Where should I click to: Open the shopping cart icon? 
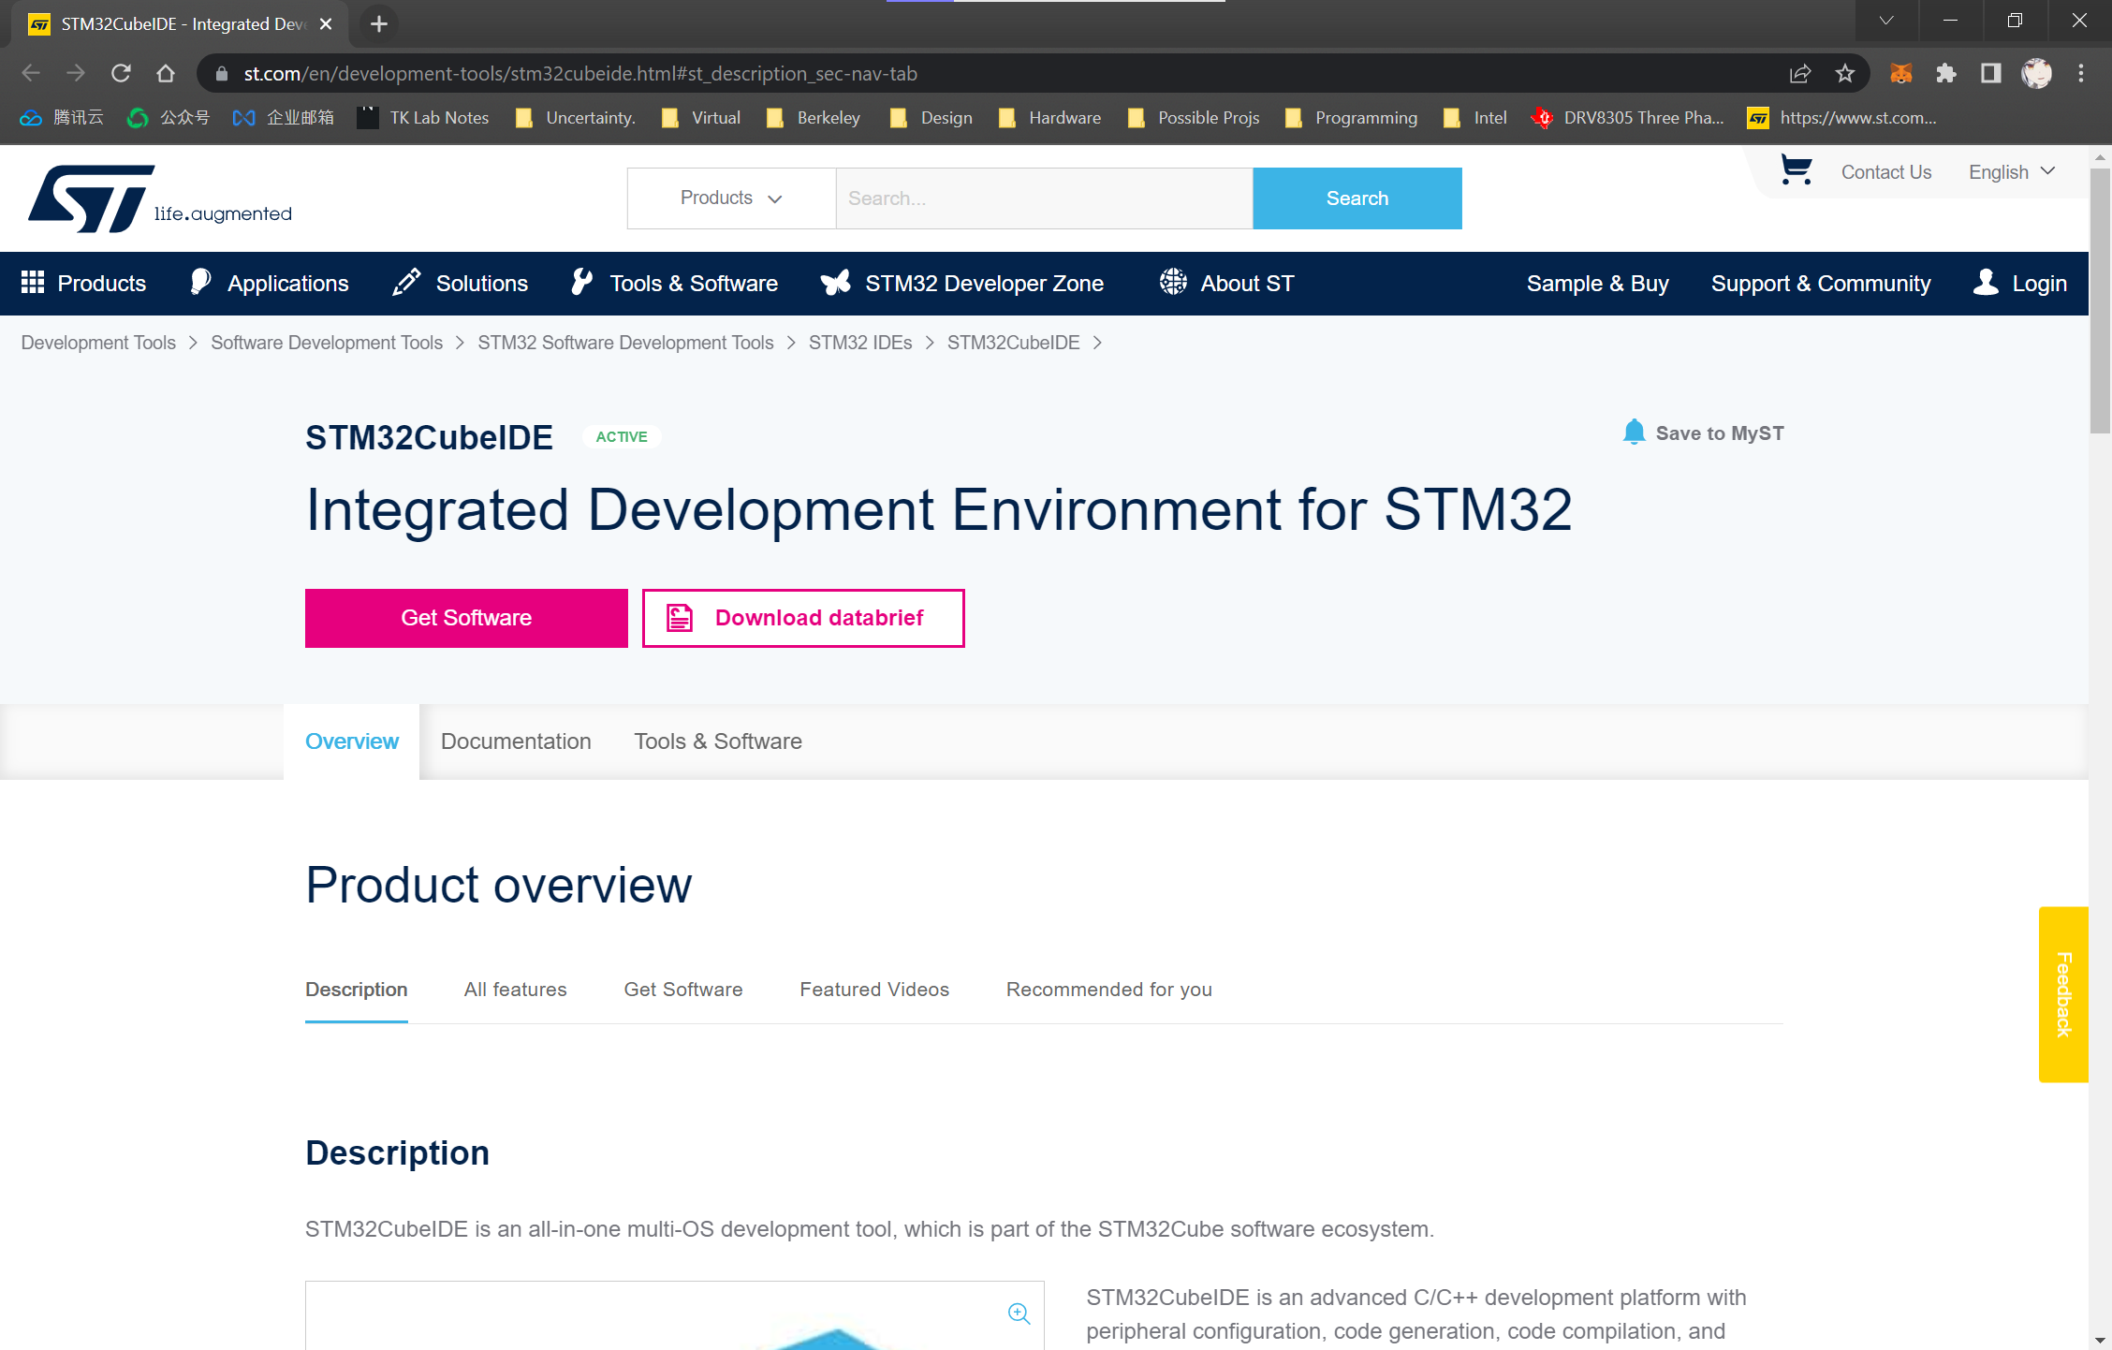click(1796, 170)
